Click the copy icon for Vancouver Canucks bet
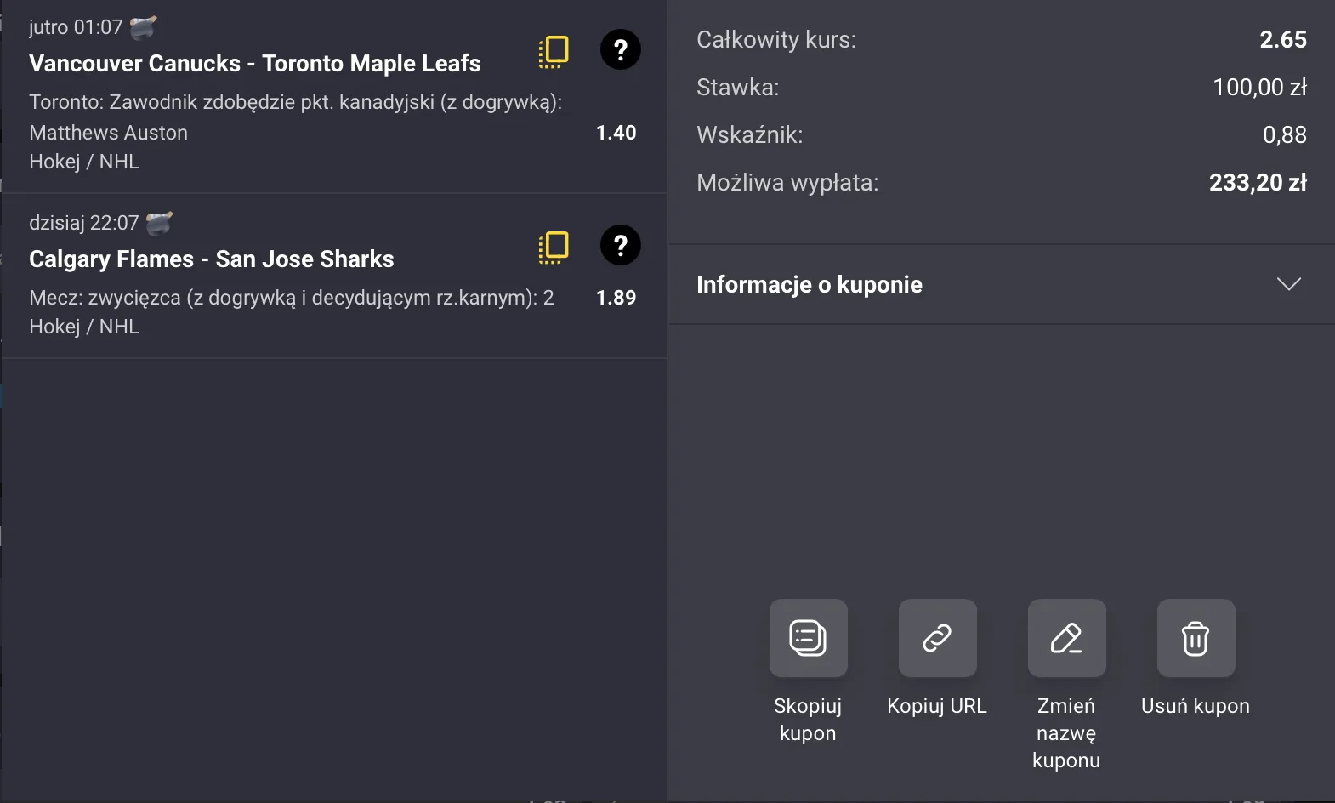The width and height of the screenshot is (1335, 803). point(554,51)
